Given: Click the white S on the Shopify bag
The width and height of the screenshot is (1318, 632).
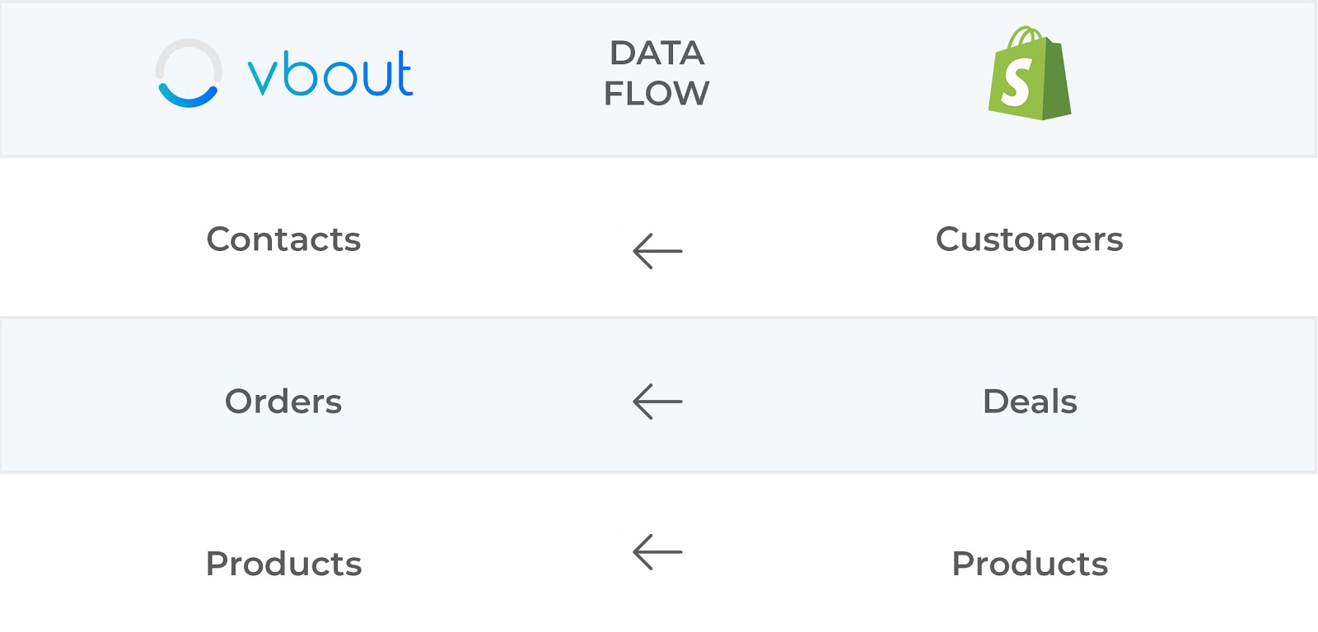Looking at the screenshot, I should pos(1016,82).
